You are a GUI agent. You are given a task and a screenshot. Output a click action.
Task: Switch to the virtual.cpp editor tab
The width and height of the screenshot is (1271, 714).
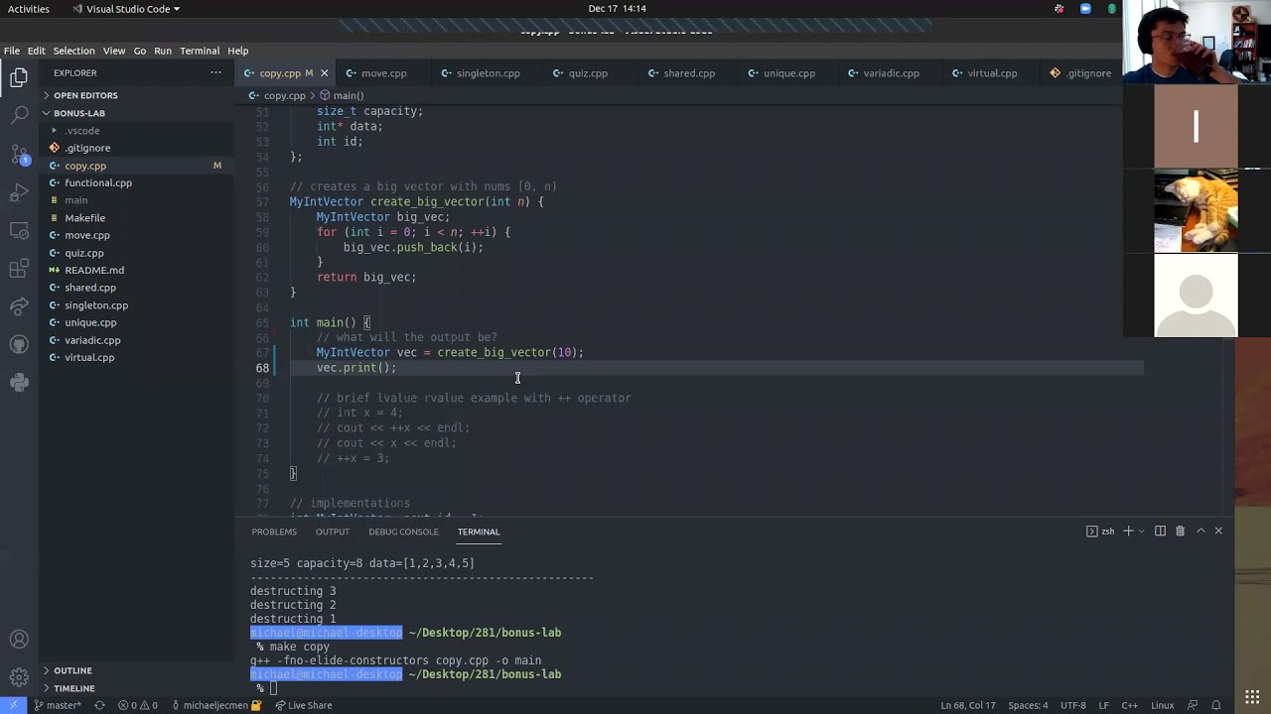992,73
